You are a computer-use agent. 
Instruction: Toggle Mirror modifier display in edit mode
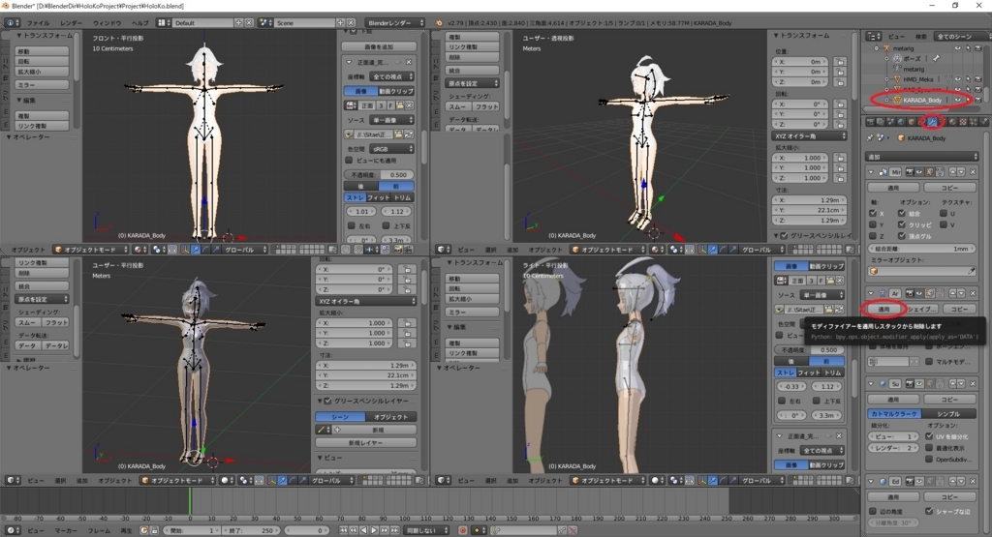pyautogui.click(x=930, y=172)
